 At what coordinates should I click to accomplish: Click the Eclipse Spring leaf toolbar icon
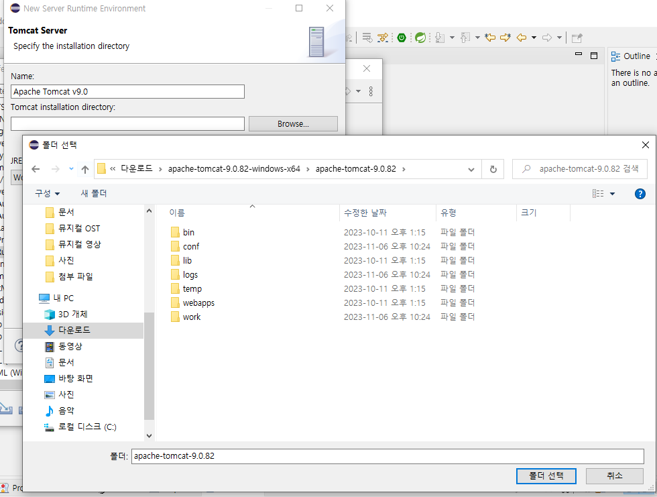point(420,38)
